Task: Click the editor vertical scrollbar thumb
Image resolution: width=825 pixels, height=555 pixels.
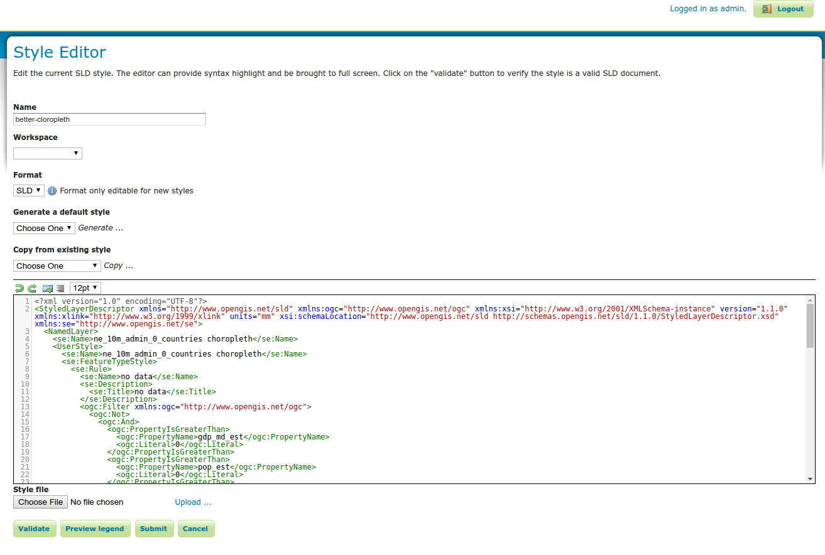Action: click(811, 326)
